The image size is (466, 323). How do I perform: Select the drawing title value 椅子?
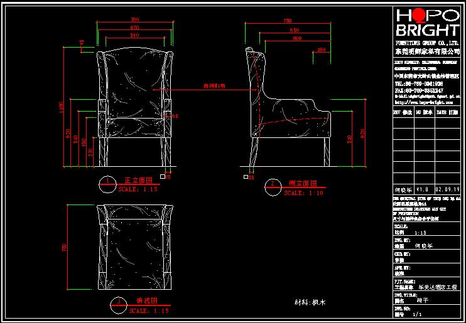tap(422, 300)
